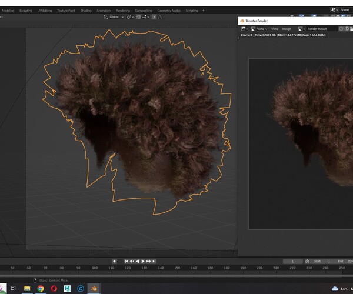Viewport: 353px width, 294px height.
Task: Open the Scene browse dropdown icon
Action: point(334,10)
